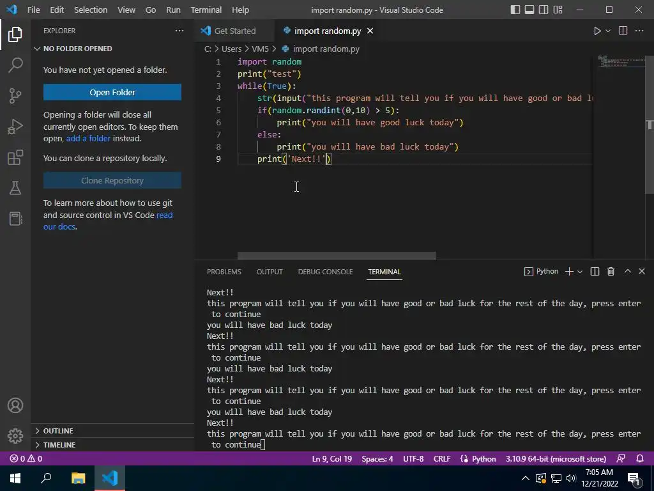Screen dimensions: 654x491
Task: Split the terminal panel
Action: (x=595, y=272)
